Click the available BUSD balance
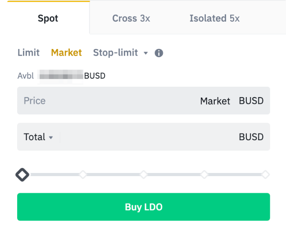 61,75
